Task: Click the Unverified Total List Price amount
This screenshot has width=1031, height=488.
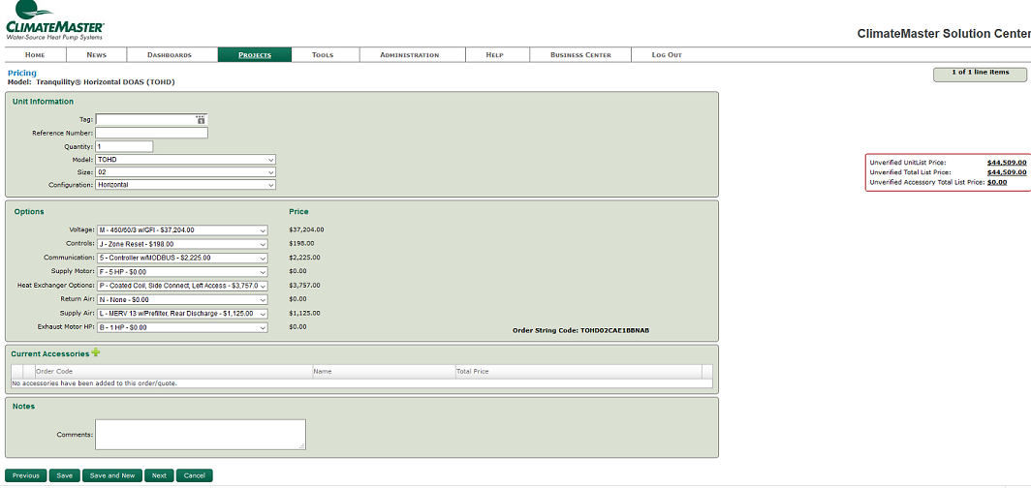Action: tap(1006, 172)
